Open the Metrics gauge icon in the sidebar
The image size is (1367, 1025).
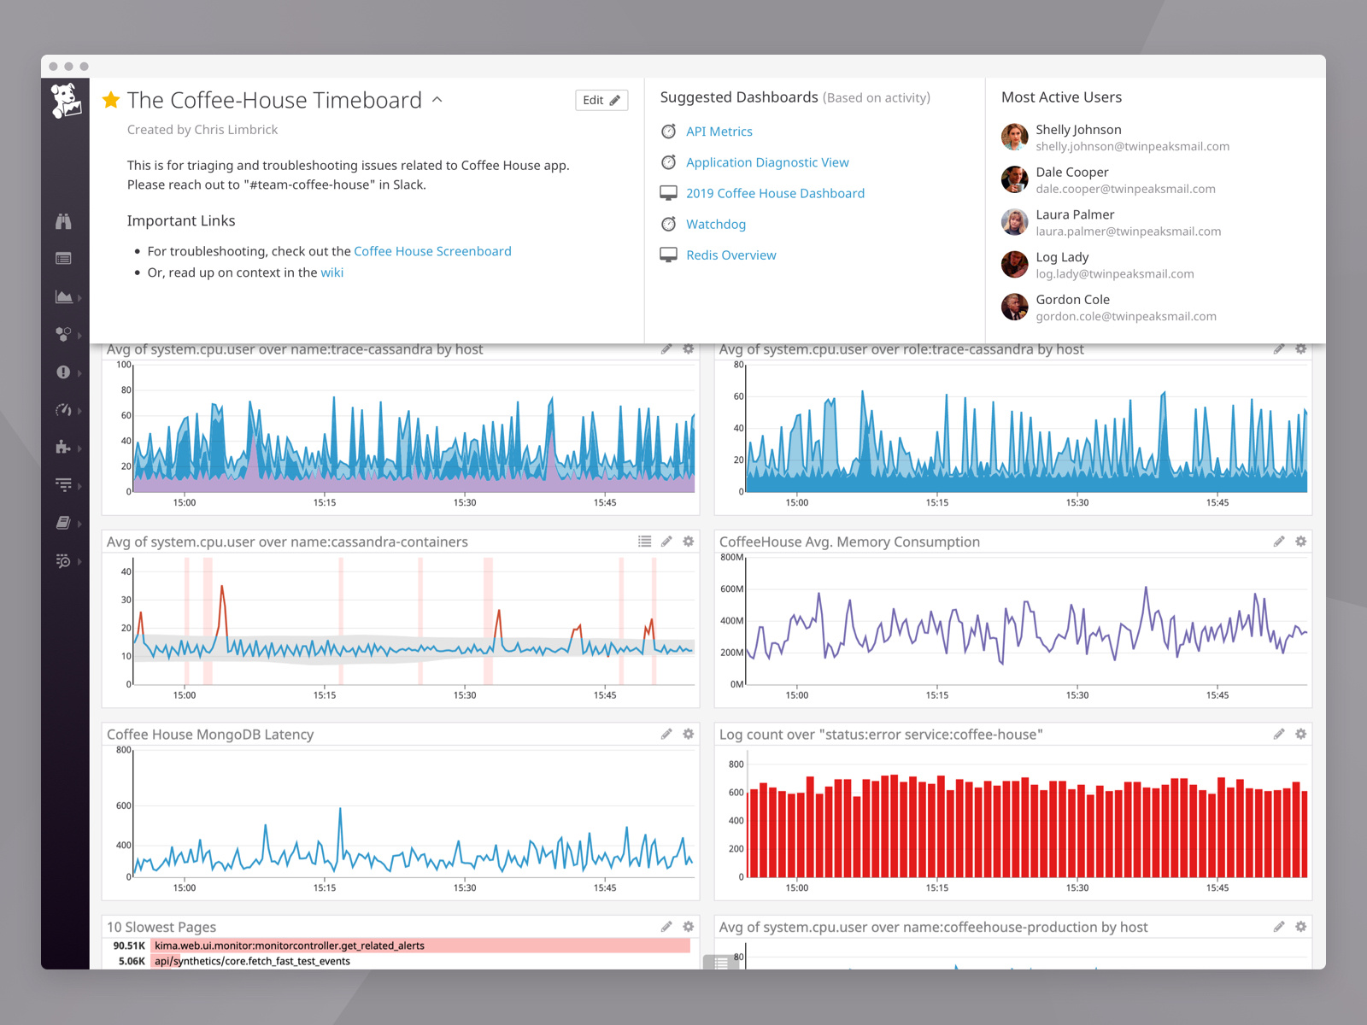(64, 410)
